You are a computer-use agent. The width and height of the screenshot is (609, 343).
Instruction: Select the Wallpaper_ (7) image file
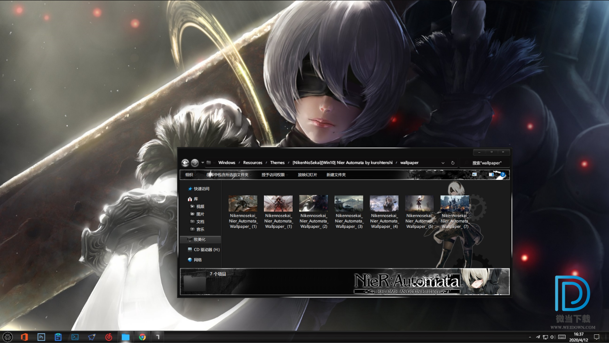454,212
